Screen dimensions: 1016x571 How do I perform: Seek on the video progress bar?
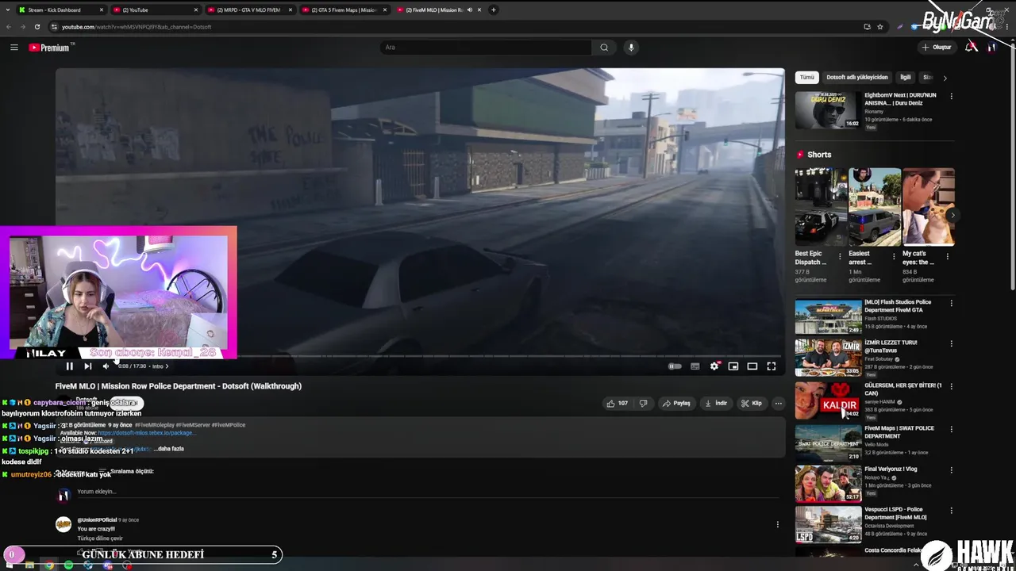click(x=420, y=356)
